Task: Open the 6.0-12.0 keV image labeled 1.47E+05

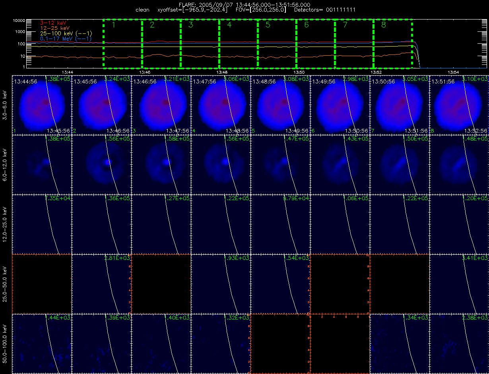Action: [x=280, y=164]
